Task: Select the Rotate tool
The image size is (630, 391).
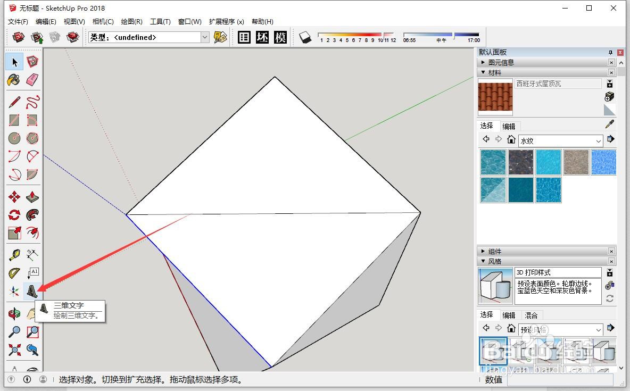Action: pos(14,215)
